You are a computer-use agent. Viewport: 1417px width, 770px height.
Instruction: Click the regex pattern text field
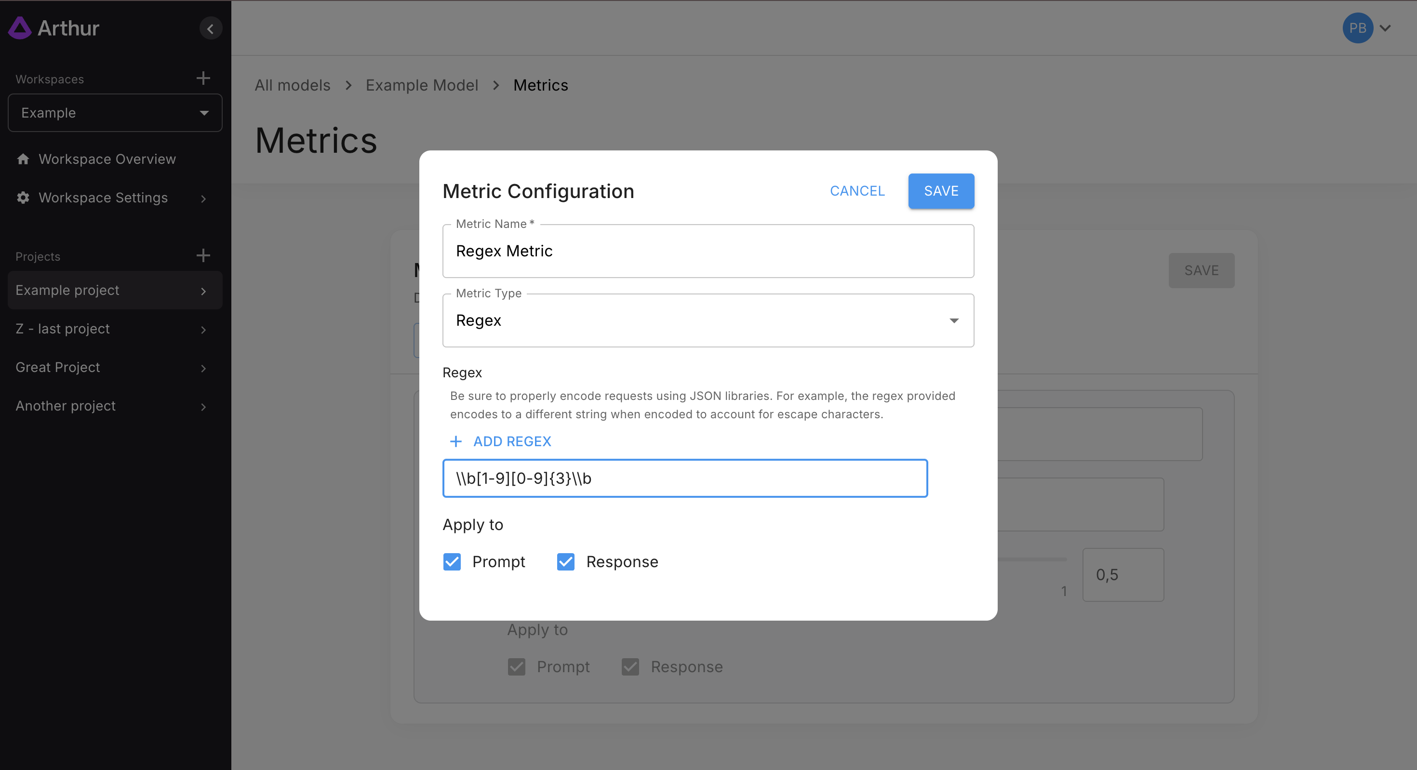point(684,478)
